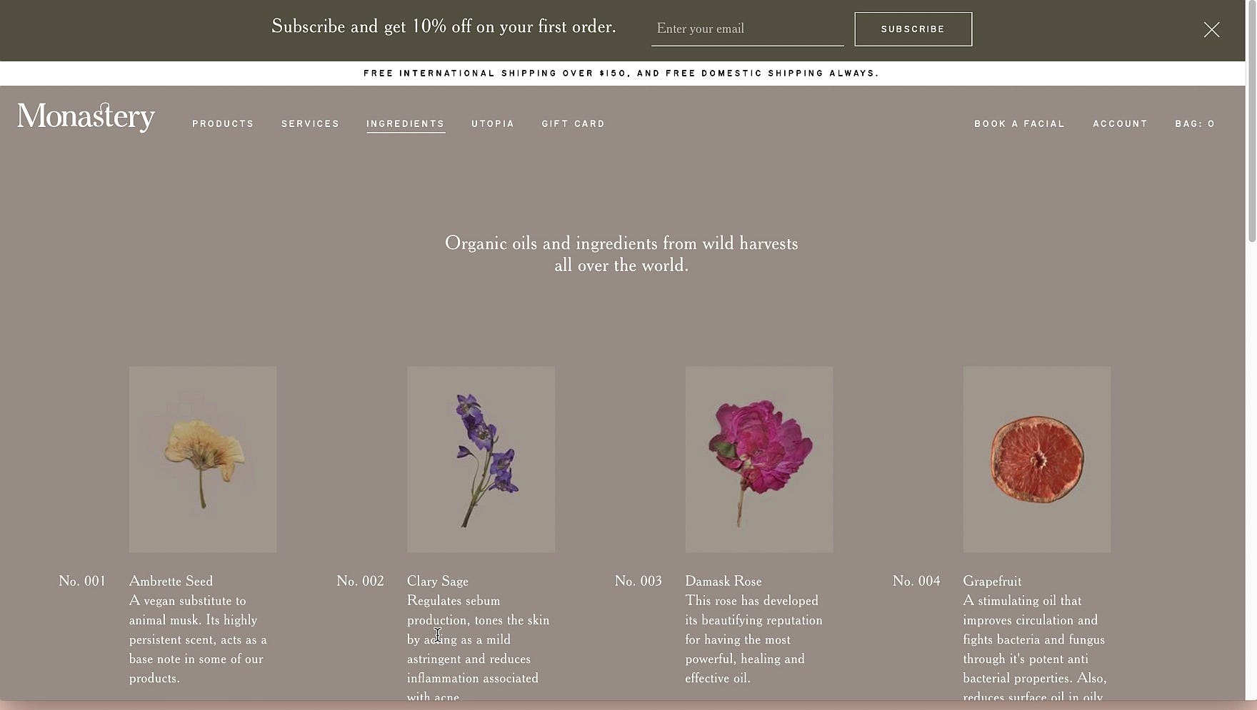Viewport: 1257px width, 710px height.
Task: Click the Damask Rose title
Action: point(723,582)
